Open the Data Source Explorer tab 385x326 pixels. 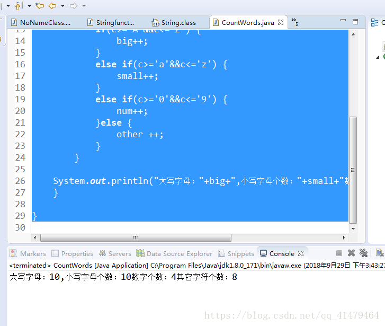(x=174, y=253)
